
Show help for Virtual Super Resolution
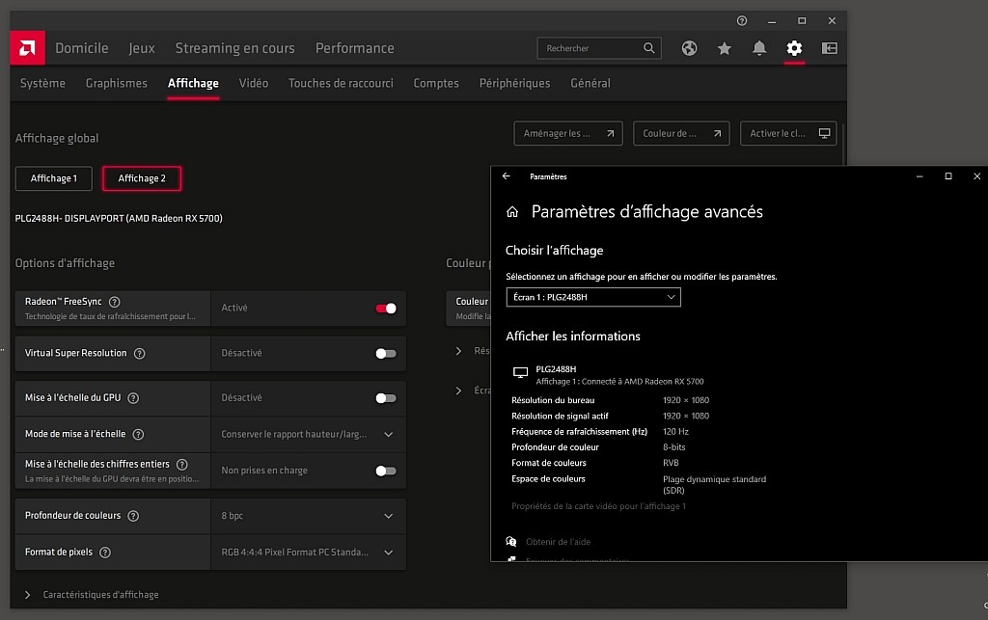(x=140, y=354)
